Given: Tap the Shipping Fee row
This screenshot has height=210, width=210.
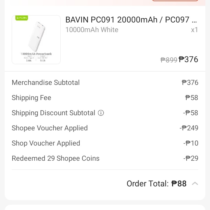Looking at the screenshot, I should 105,98.
